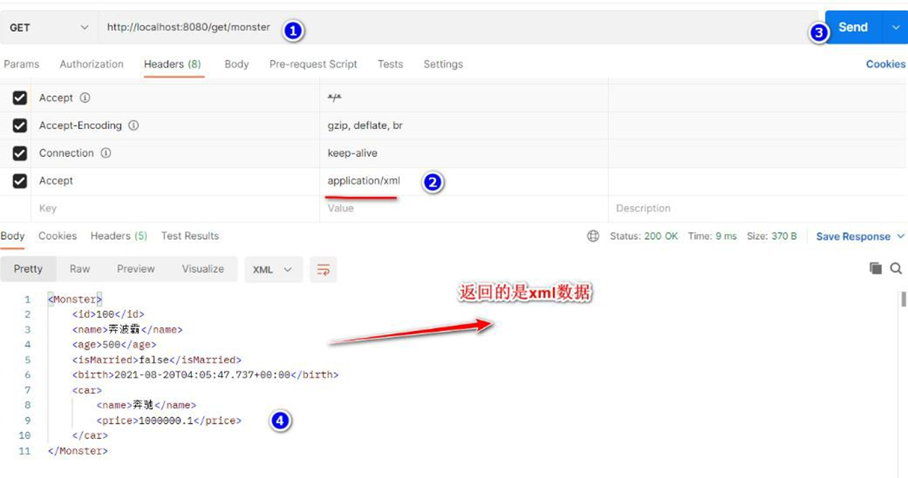This screenshot has width=908, height=478.
Task: Expand the Save Response dropdown
Action: tap(901, 236)
